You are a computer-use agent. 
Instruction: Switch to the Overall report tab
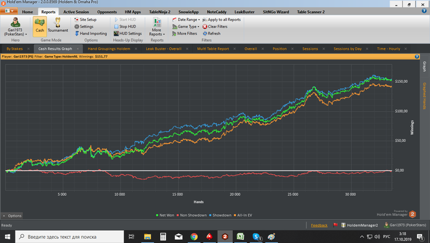point(251,48)
